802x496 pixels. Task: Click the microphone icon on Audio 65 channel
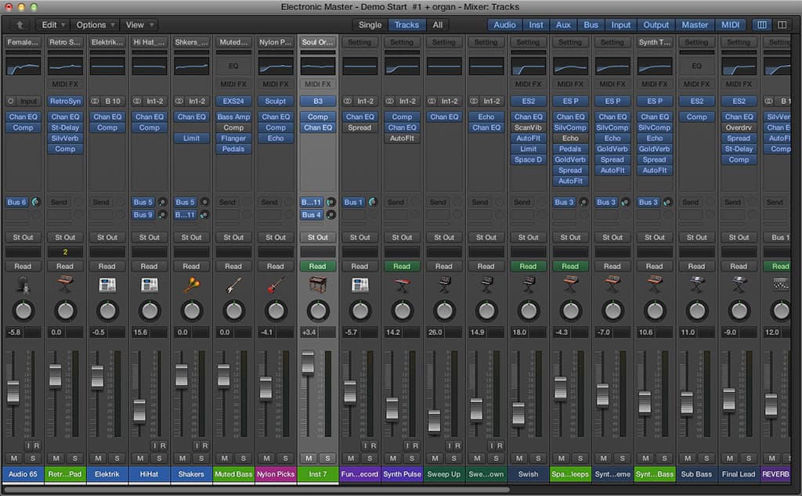tap(23, 285)
